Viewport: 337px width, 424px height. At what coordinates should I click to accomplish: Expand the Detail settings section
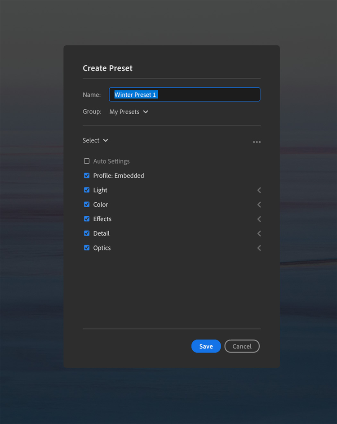[259, 233]
